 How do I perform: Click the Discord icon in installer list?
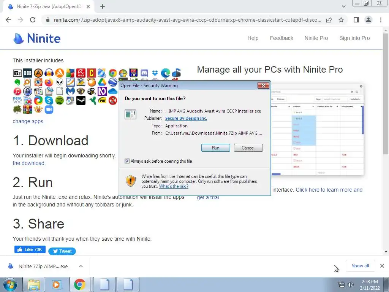click(x=144, y=73)
